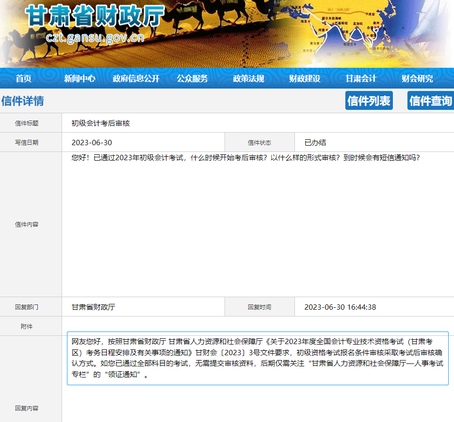Open the 信件列表 letter list button

(369, 100)
